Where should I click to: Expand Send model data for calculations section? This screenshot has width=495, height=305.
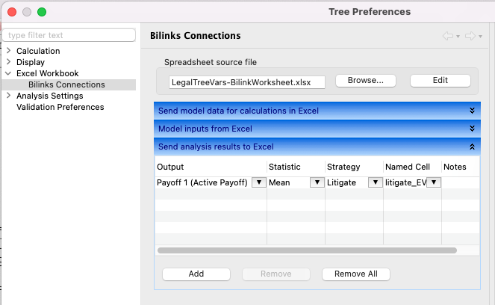[472, 111]
